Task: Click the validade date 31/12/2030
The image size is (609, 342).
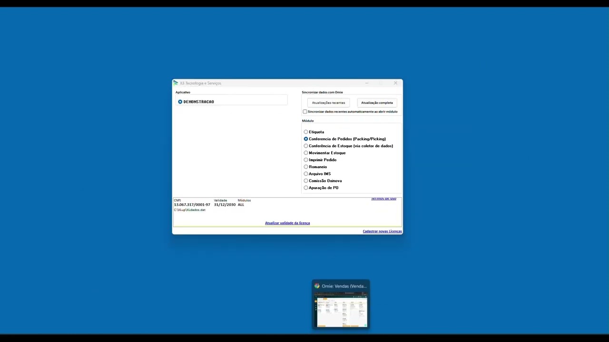Action: pyautogui.click(x=225, y=205)
